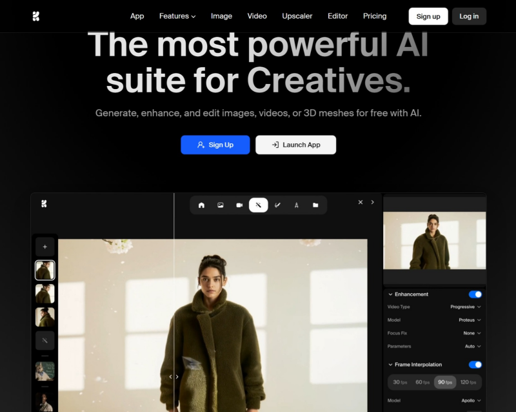This screenshot has height=412, width=516.
Task: Toggle the Enhancement switch off
Action: pos(475,294)
